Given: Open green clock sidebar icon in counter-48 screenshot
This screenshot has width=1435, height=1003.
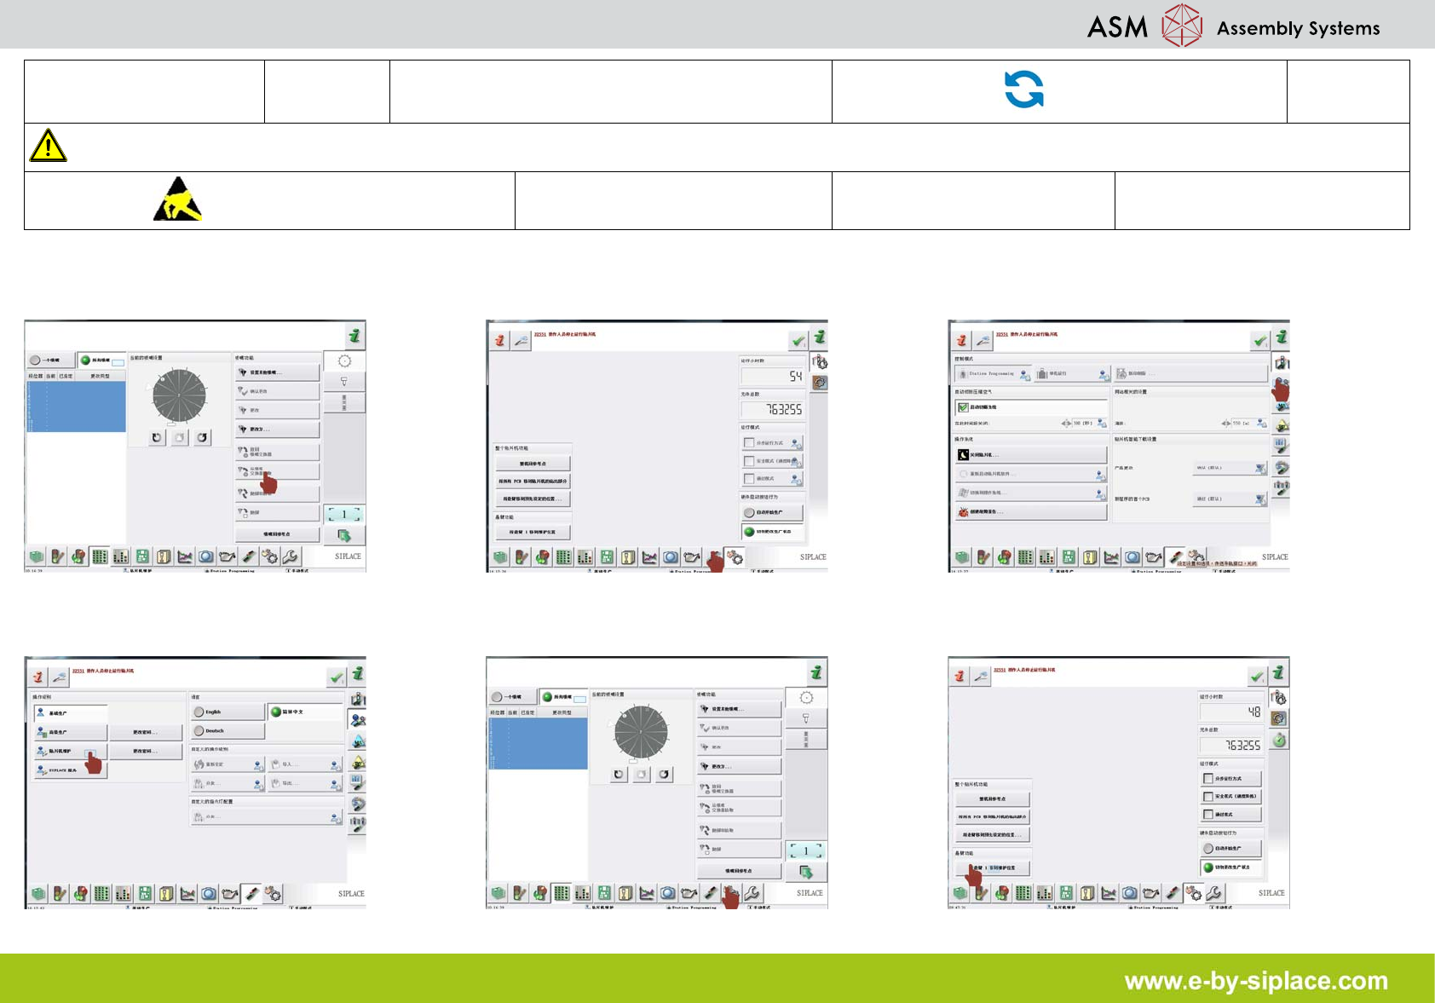Looking at the screenshot, I should pos(1279,740).
